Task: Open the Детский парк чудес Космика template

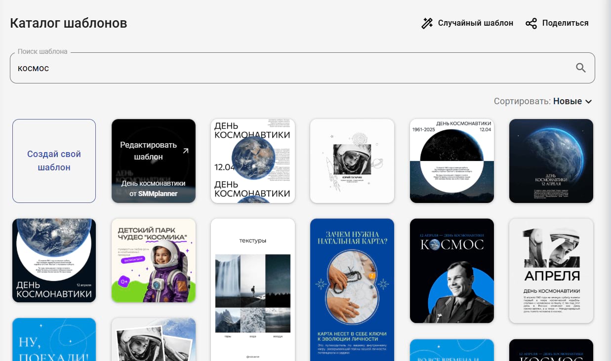Action: click(154, 260)
